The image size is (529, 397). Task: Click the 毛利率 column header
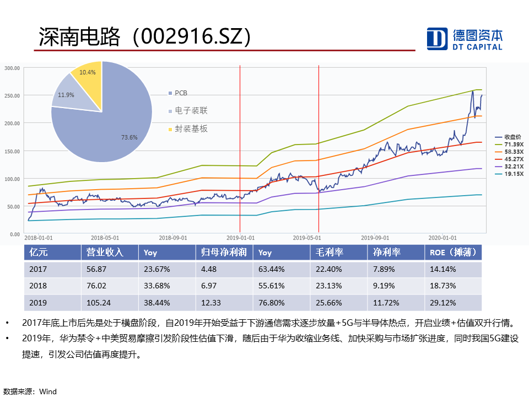[x=339, y=253]
